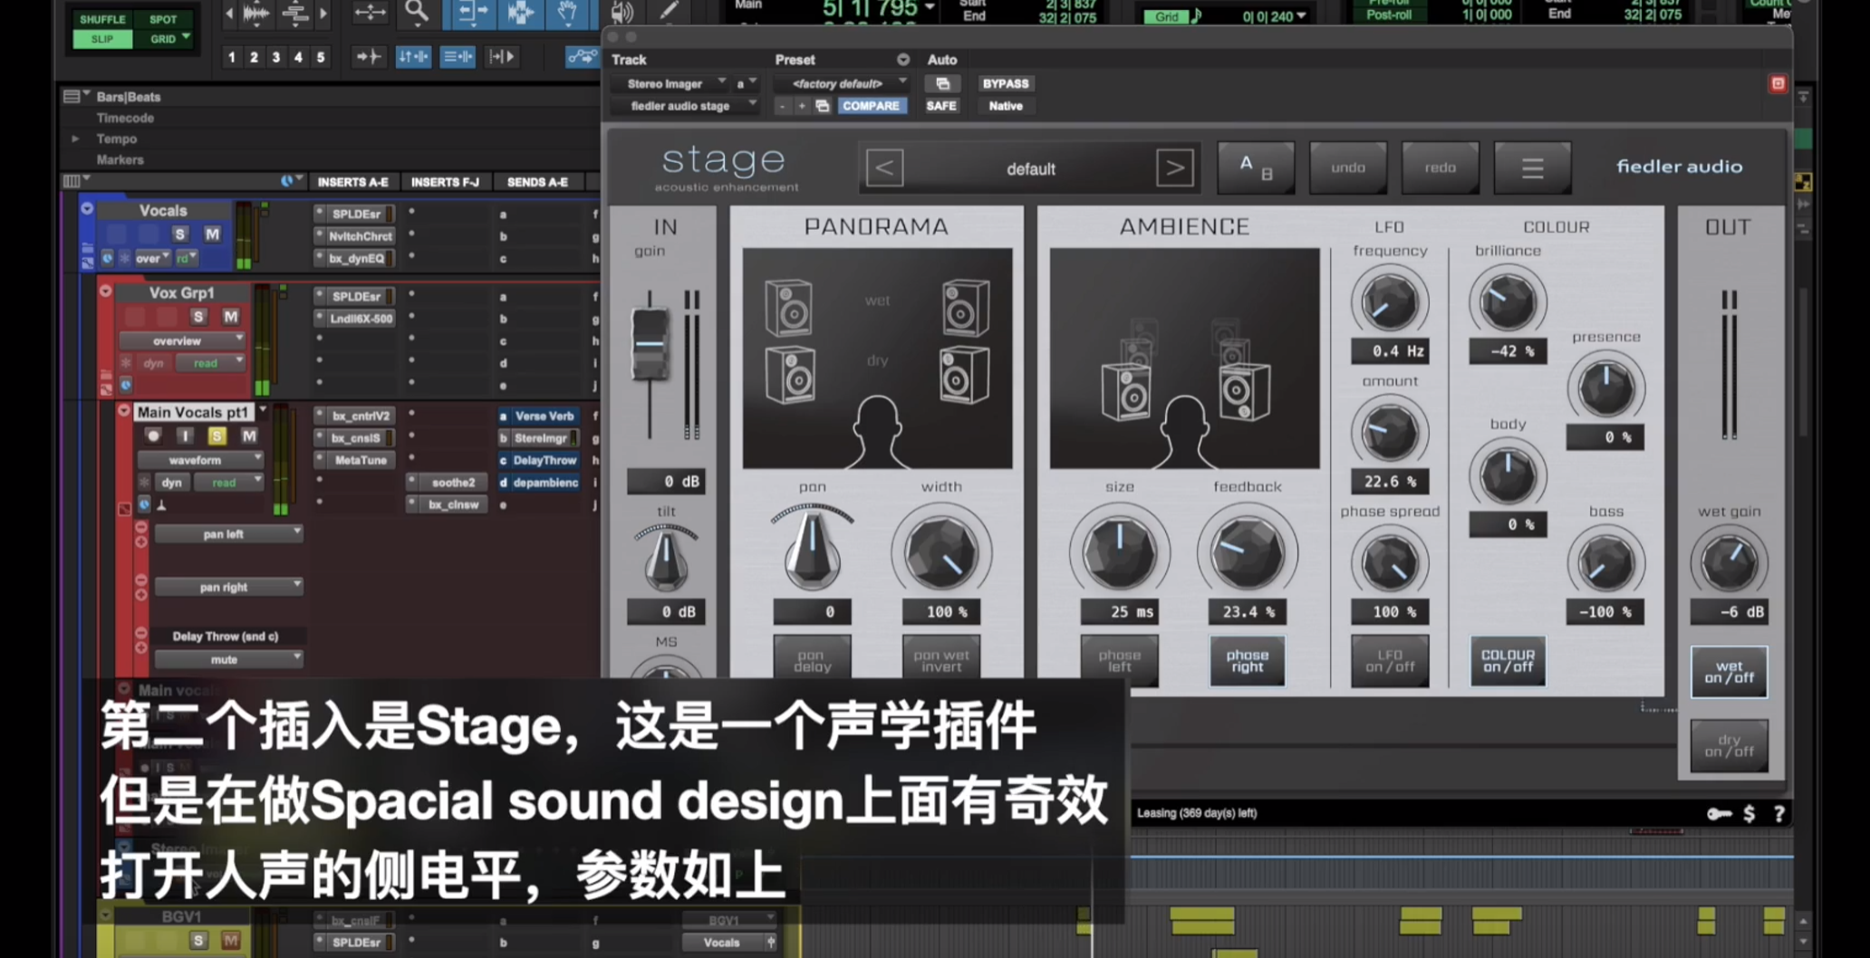Click the SENDS A-E column header

point(537,182)
